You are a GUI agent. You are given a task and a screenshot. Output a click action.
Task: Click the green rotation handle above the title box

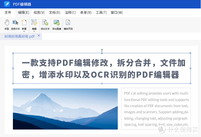click(102, 50)
